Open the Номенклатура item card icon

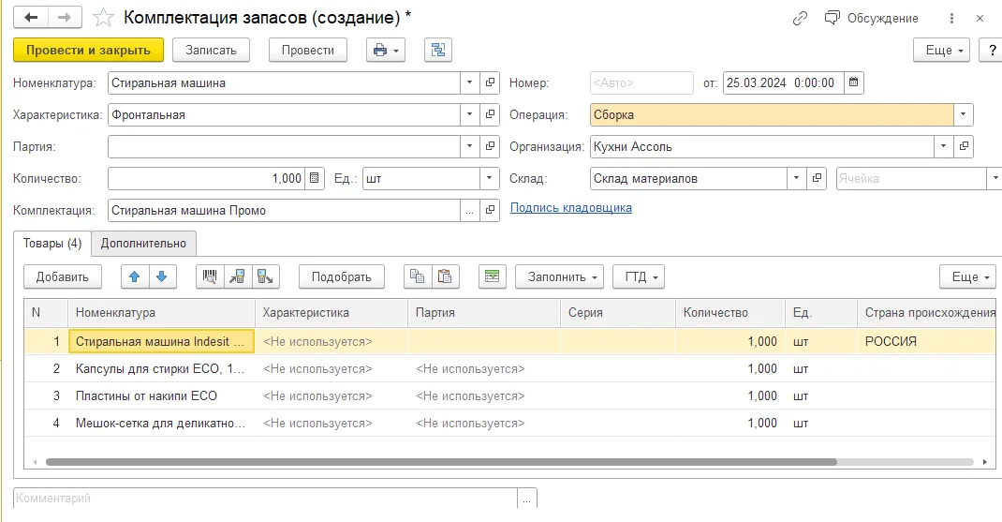[x=490, y=82]
